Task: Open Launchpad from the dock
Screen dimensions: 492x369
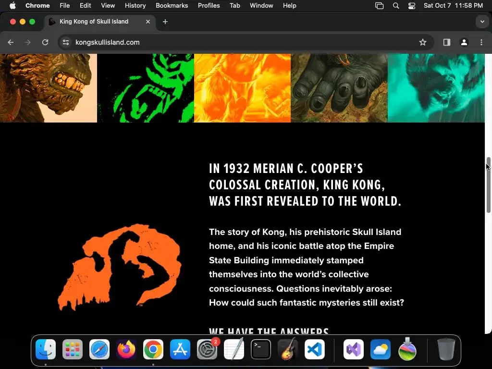Action: (x=73, y=349)
